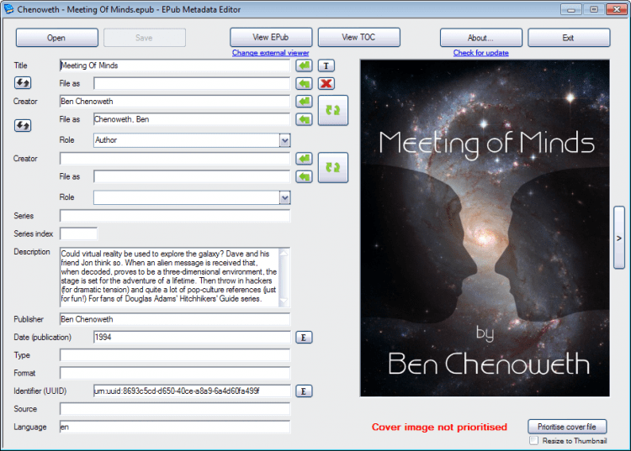631x451 pixels.
Task: Click the red X delete icon
Action: [326, 83]
